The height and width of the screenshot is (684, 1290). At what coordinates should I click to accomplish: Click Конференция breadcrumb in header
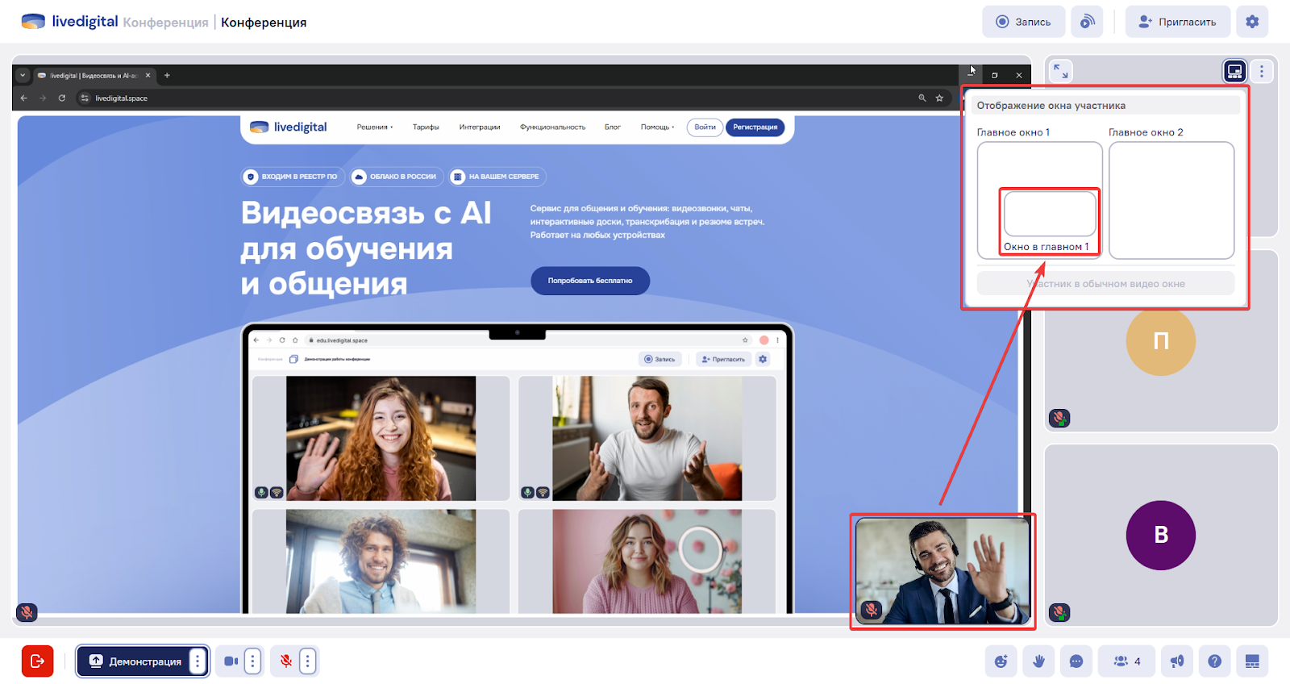pyautogui.click(x=165, y=23)
